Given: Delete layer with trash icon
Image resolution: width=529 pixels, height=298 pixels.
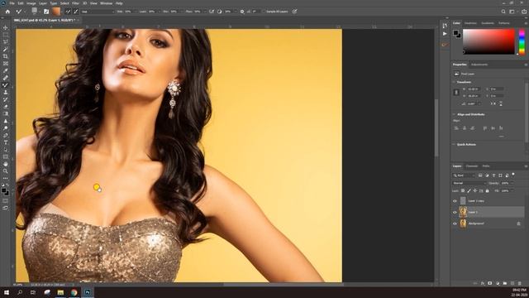Looking at the screenshot, I should pos(520,283).
